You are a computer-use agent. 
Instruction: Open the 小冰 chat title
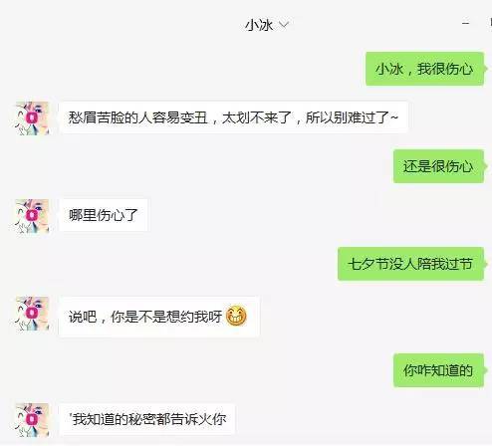tap(259, 25)
